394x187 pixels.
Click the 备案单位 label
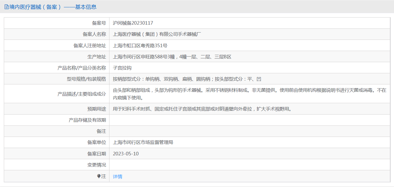(97, 142)
